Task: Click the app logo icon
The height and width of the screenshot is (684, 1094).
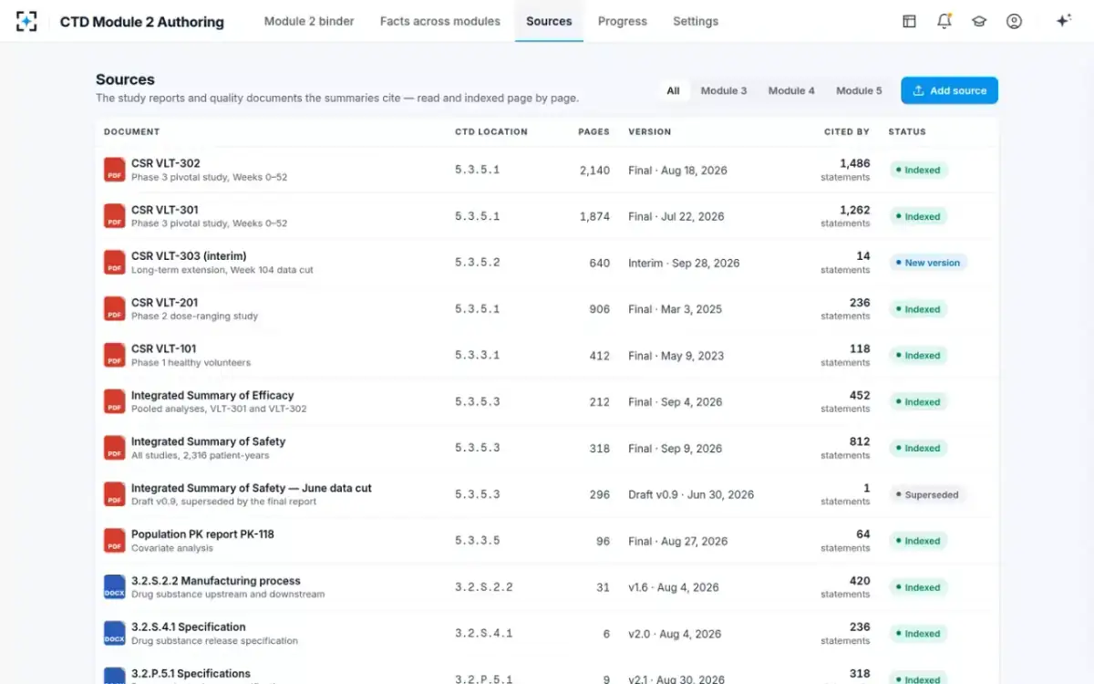Action: [x=27, y=21]
